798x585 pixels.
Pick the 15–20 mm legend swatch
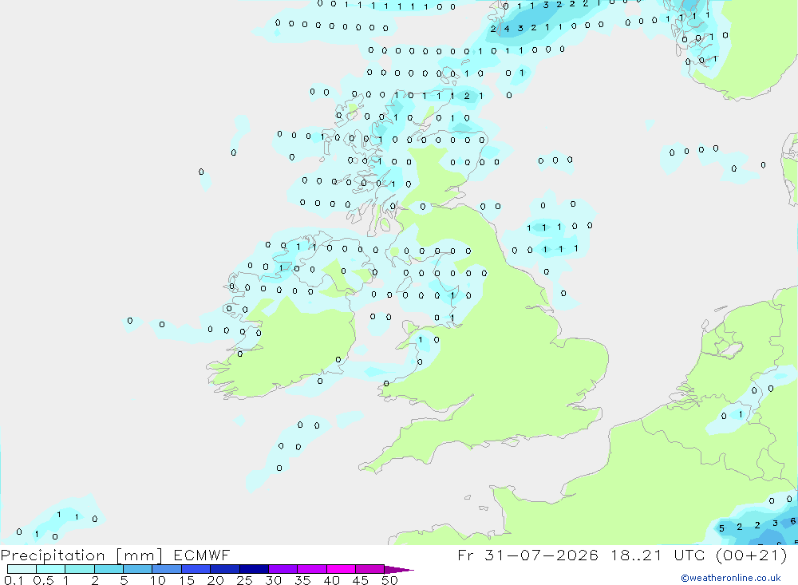click(196, 569)
